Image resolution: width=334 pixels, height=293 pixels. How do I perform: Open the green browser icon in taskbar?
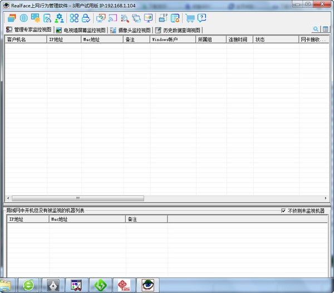29,285
